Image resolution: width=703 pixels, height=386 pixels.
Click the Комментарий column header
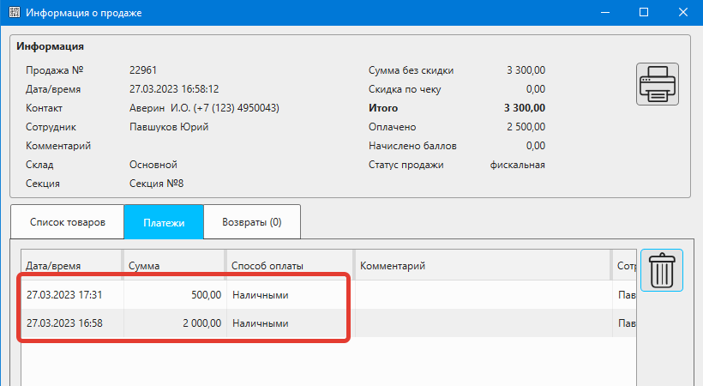481,266
